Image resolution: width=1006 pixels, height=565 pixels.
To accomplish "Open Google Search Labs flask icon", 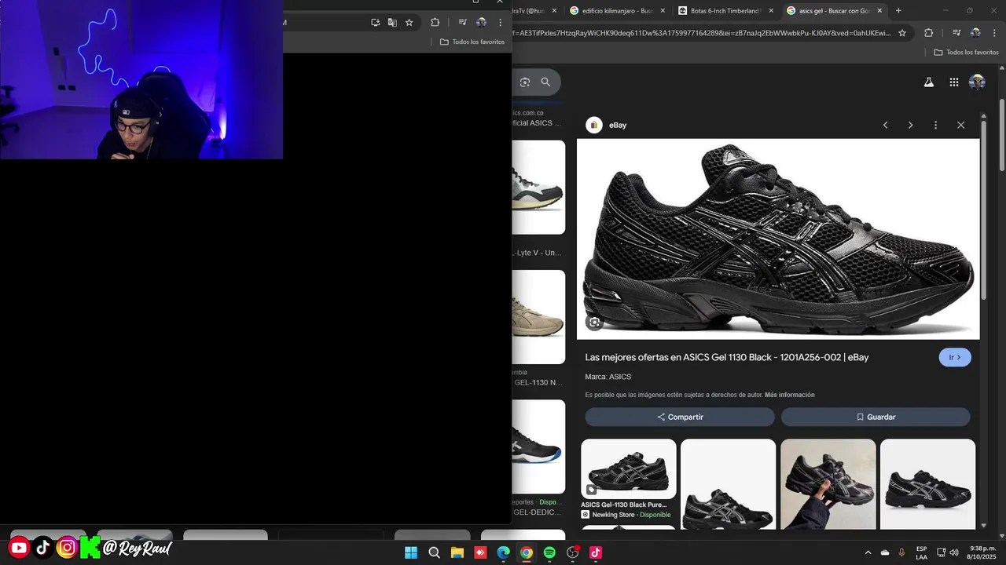I will point(928,82).
